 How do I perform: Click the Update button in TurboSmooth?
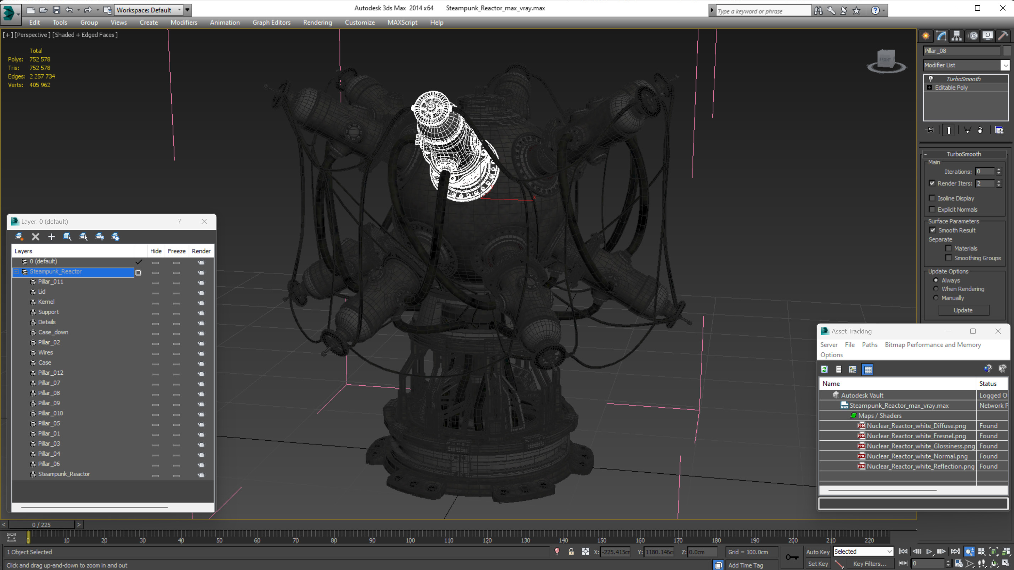coord(963,310)
